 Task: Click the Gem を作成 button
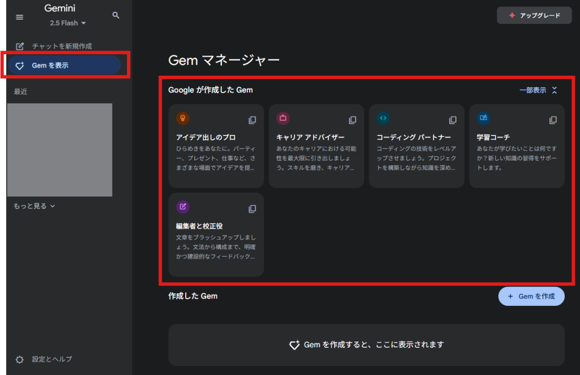(x=531, y=296)
